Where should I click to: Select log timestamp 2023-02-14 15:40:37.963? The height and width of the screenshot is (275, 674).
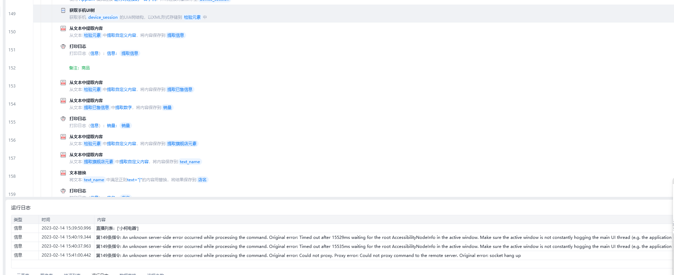coord(66,246)
